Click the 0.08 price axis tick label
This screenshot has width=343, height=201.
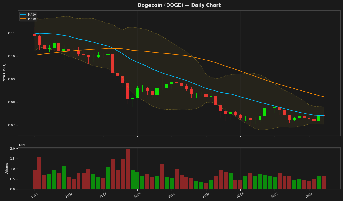click(12, 102)
